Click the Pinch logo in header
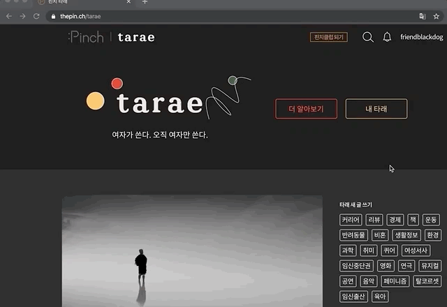 (86, 37)
